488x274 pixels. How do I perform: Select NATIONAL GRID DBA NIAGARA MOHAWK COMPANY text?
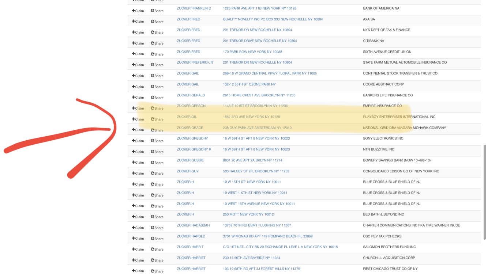click(x=404, y=128)
